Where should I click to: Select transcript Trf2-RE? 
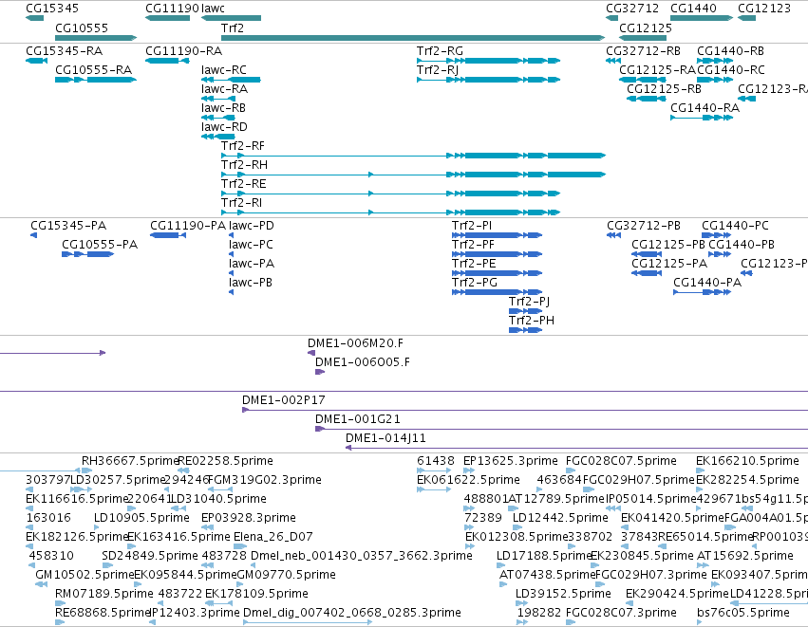390,194
